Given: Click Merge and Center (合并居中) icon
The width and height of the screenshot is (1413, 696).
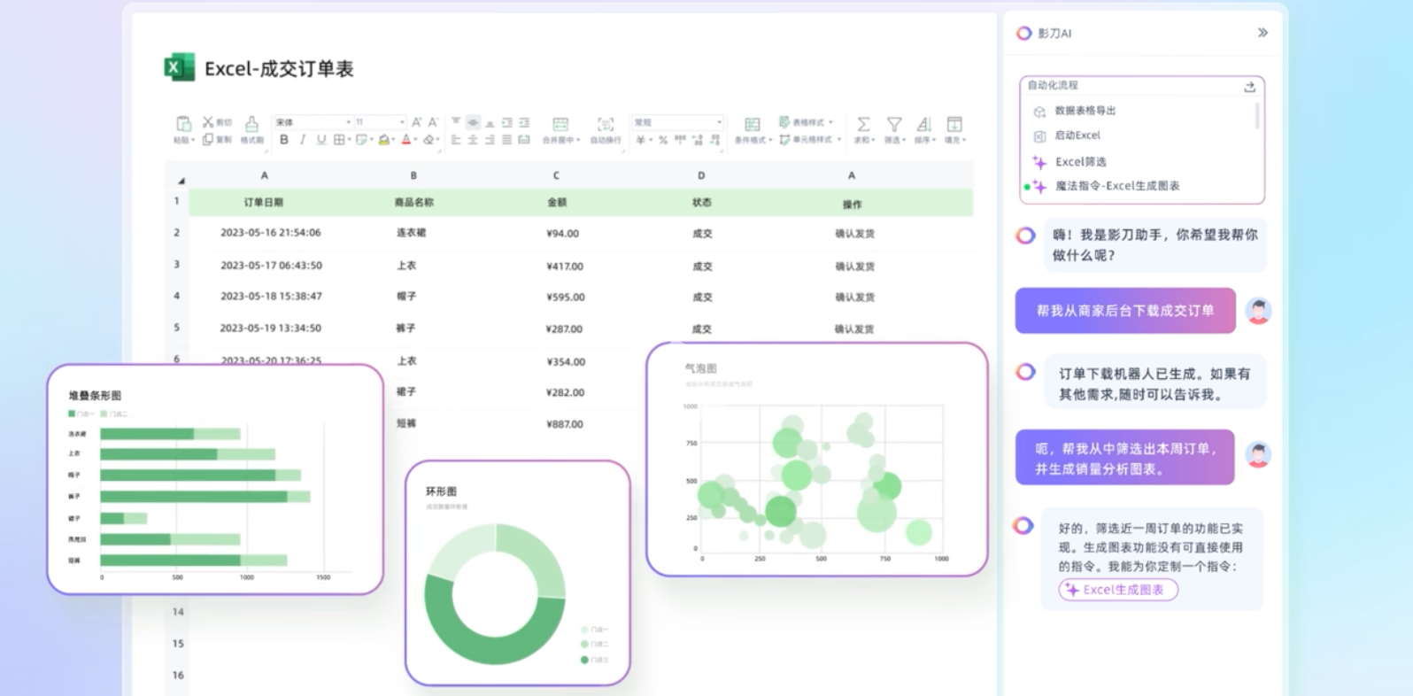Looking at the screenshot, I should 560,124.
